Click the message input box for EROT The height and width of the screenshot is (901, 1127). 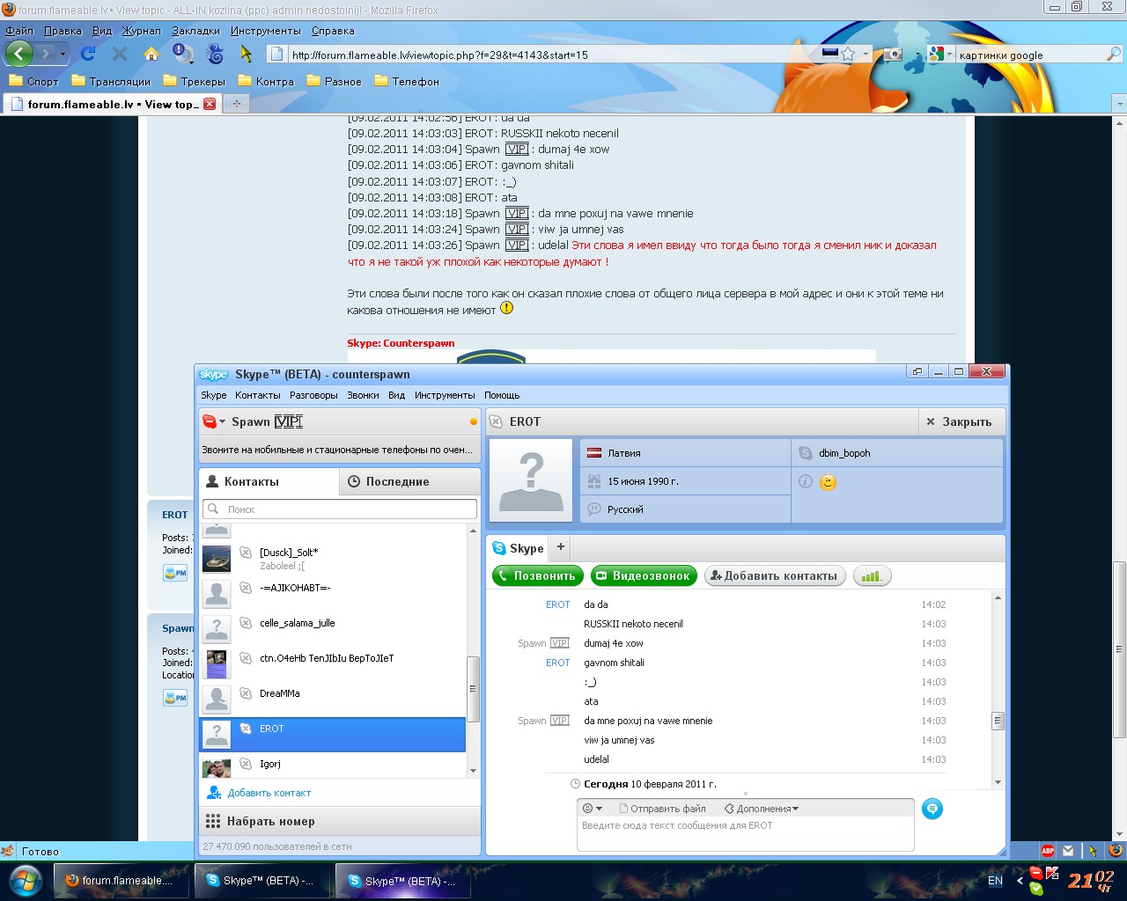pos(746,834)
